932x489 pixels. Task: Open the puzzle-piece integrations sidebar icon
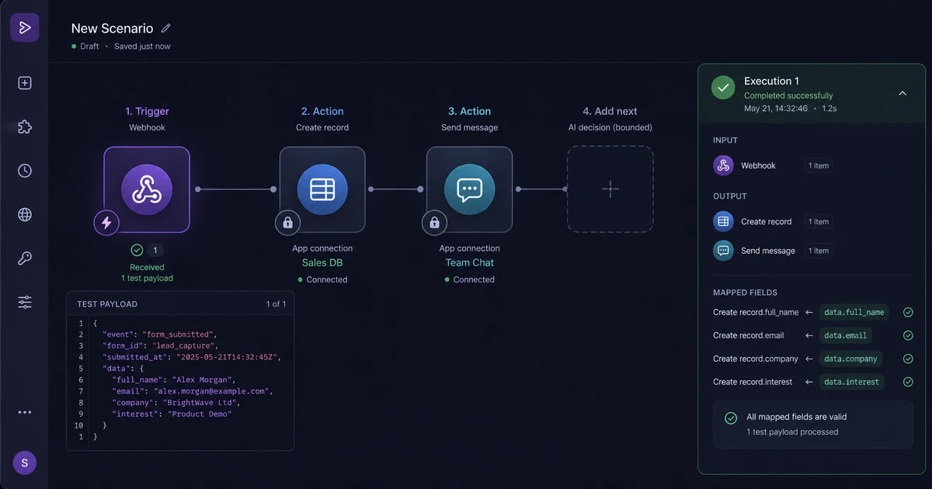[25, 127]
